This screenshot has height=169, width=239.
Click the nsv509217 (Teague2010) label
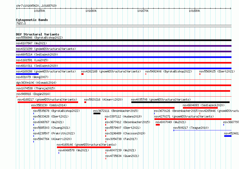point(191,128)
